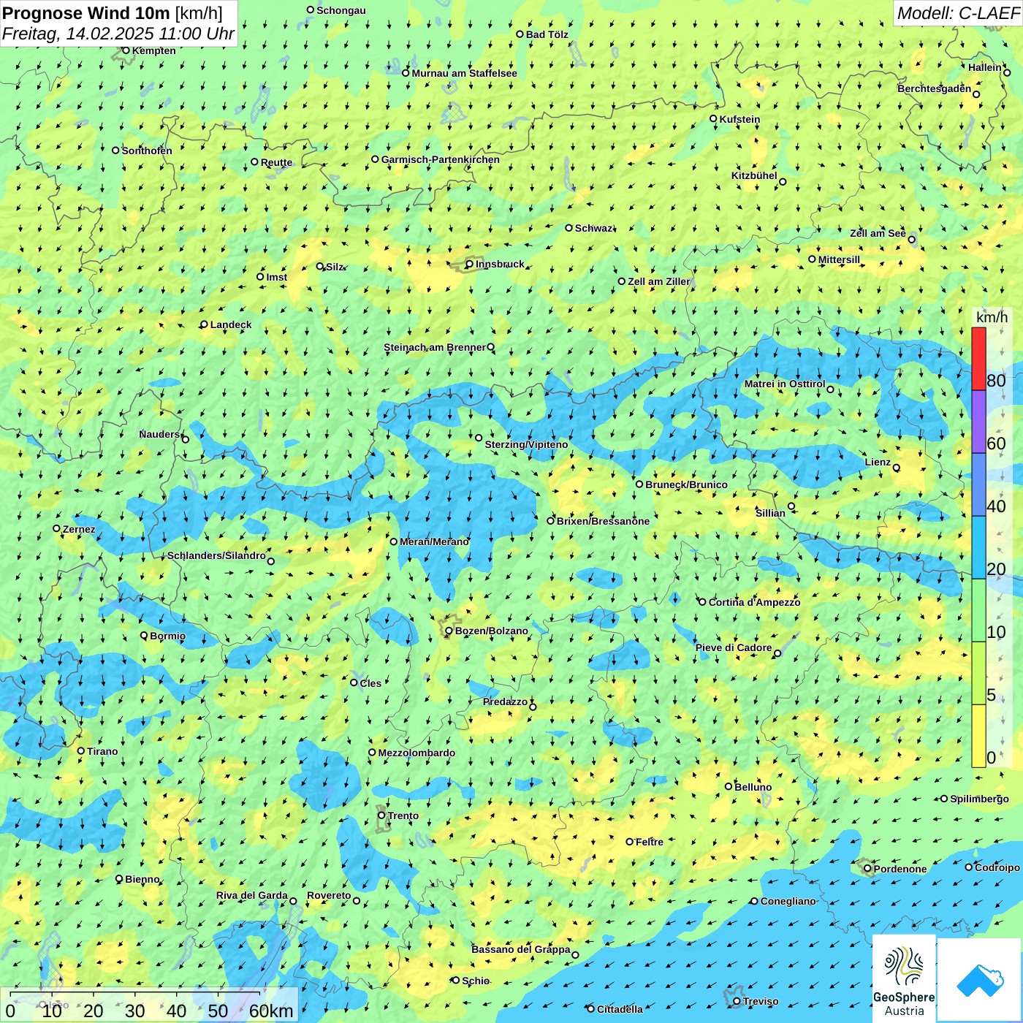Click the Treviso label

tap(761, 1001)
